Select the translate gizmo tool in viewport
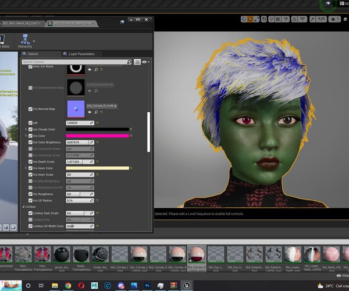This screenshot has width=349, height=291. click(x=244, y=19)
